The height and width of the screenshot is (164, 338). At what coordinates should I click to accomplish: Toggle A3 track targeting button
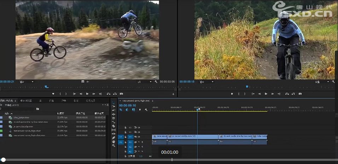(130, 152)
